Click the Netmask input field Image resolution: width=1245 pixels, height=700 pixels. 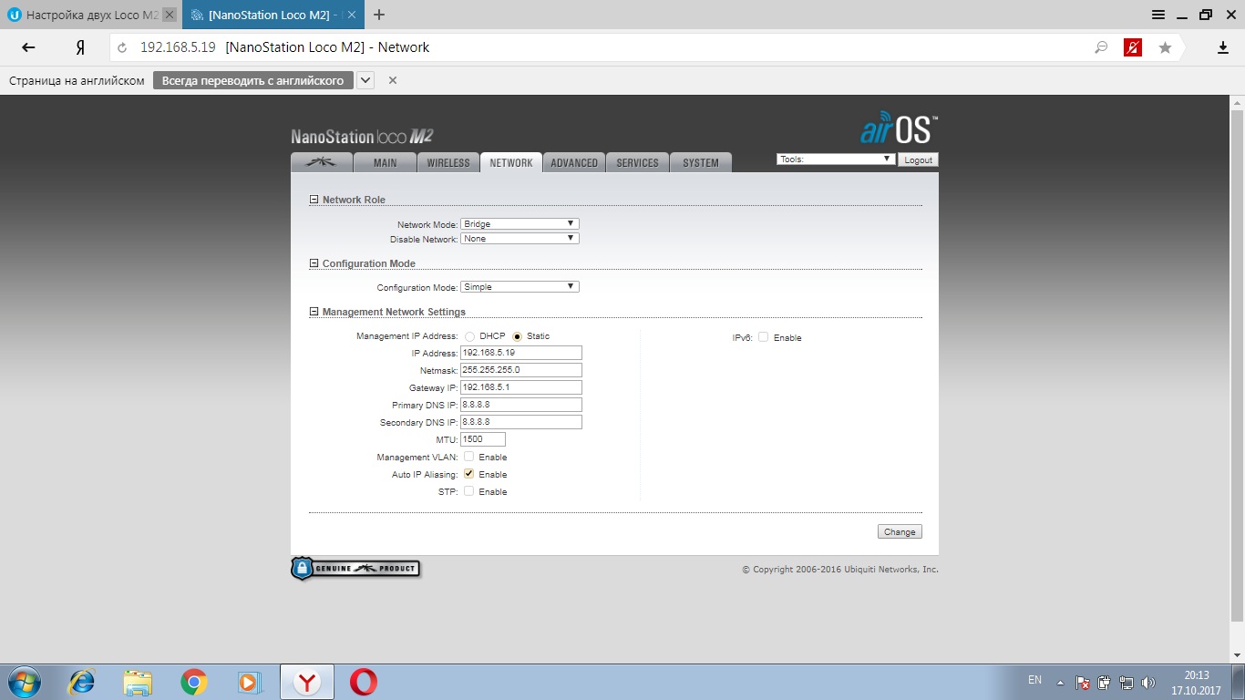[521, 370]
